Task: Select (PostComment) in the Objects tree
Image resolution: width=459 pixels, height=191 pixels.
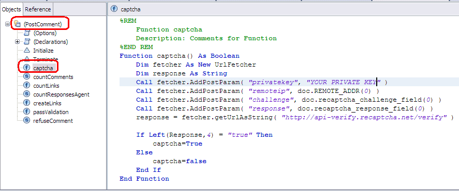Action: [43, 24]
